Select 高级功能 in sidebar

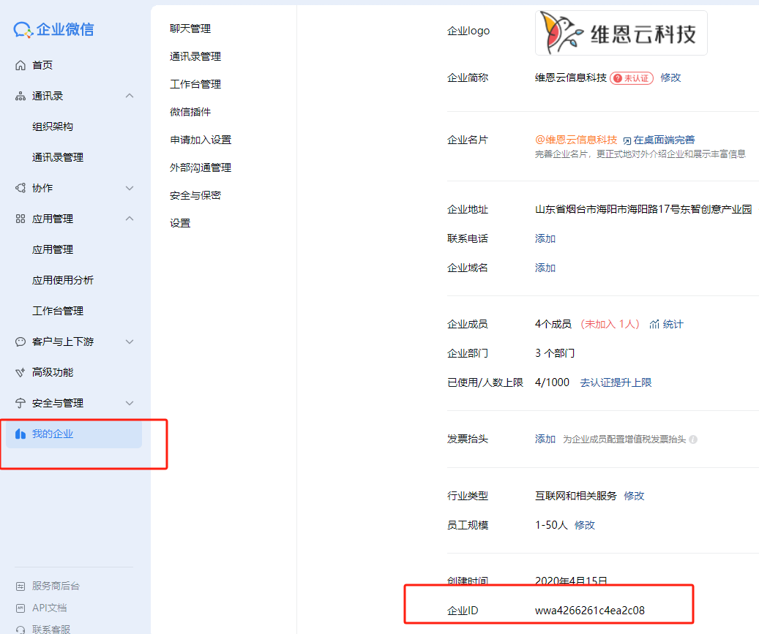click(x=52, y=372)
